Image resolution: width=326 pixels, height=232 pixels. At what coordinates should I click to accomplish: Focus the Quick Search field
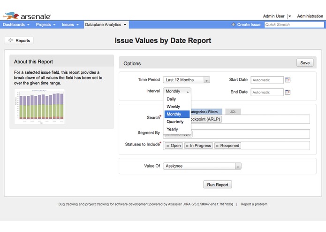point(294,24)
